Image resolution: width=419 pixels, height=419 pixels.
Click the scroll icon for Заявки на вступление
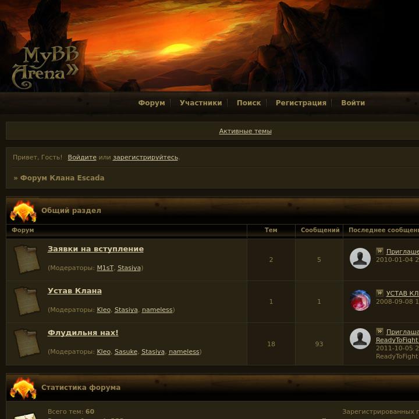[x=27, y=260]
